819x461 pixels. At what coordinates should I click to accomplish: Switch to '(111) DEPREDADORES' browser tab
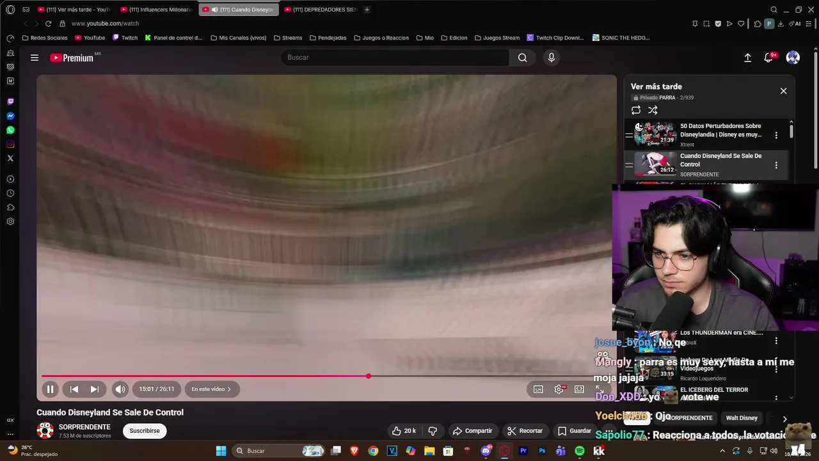tap(320, 10)
